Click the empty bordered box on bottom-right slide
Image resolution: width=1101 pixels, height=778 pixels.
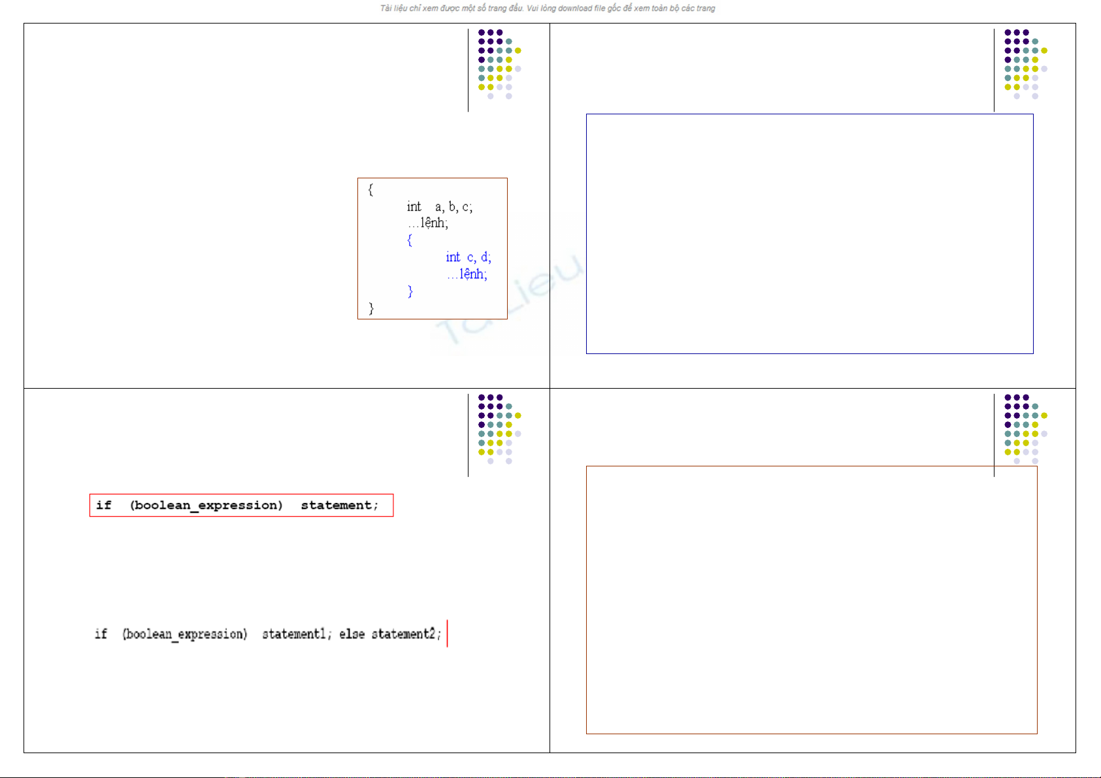click(811, 600)
